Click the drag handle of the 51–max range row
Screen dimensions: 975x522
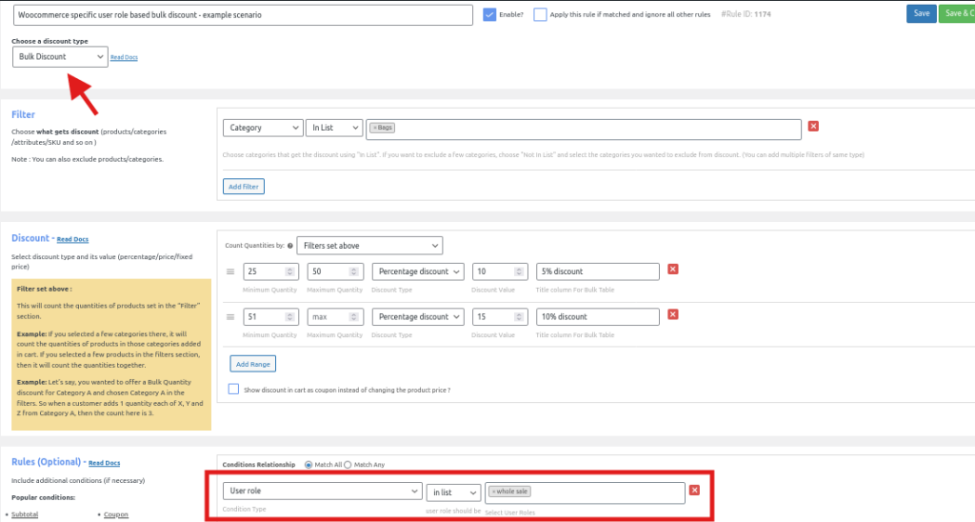coord(230,317)
